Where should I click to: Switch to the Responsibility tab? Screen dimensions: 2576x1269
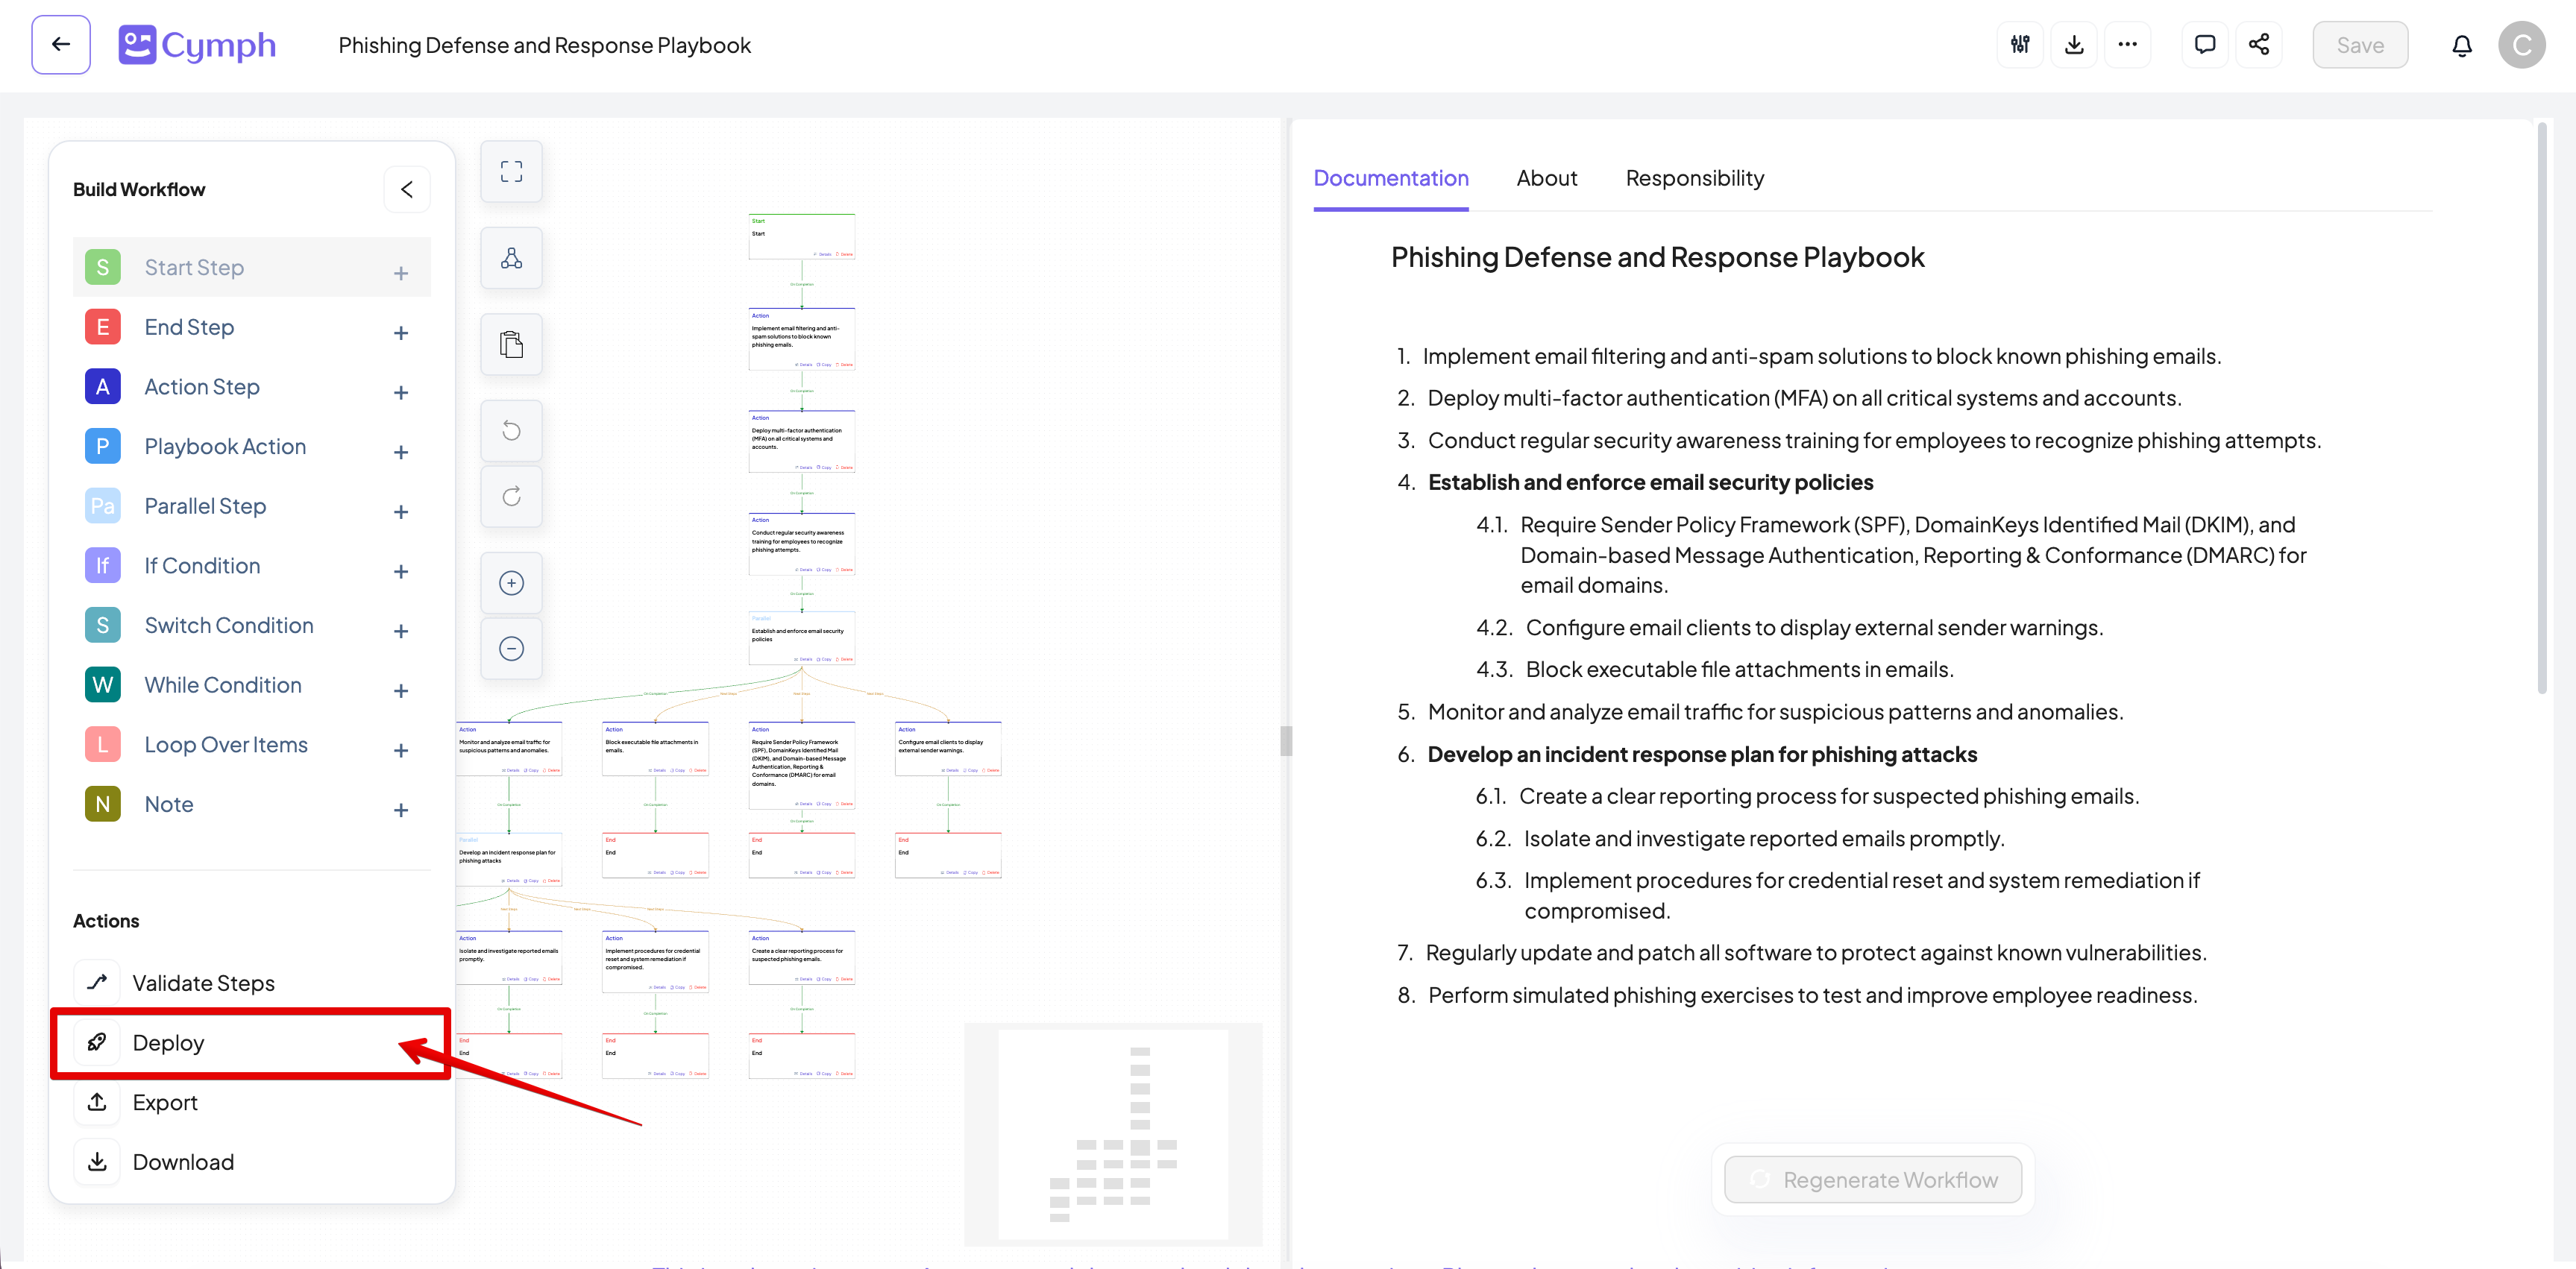tap(1694, 178)
